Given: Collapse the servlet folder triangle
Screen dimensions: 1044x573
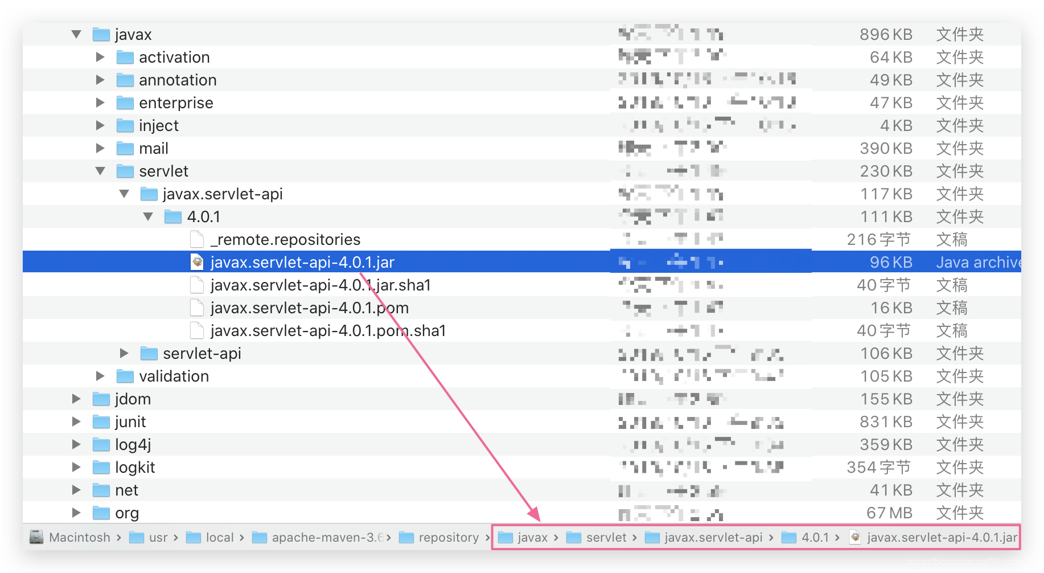Looking at the screenshot, I should (x=100, y=171).
